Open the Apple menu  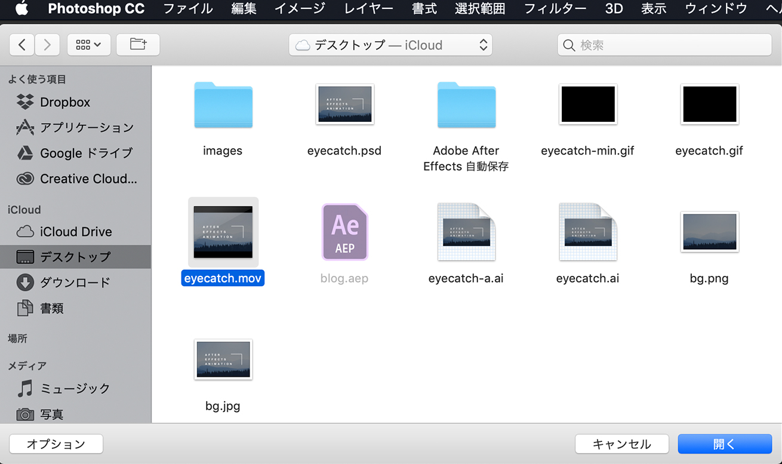click(x=21, y=8)
